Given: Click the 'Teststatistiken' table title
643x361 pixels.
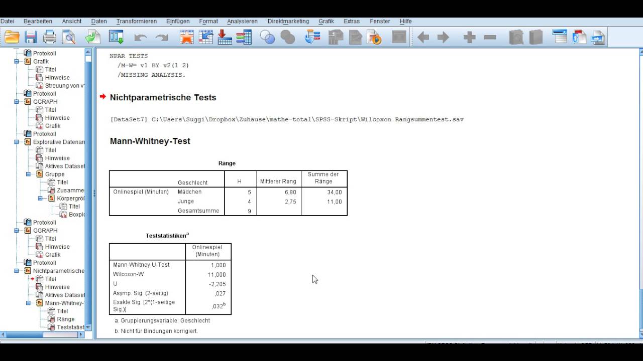Looking at the screenshot, I should tap(167, 235).
